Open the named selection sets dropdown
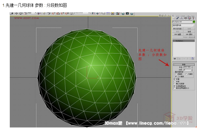This screenshot has width=197, height=128. (x=82, y=13)
